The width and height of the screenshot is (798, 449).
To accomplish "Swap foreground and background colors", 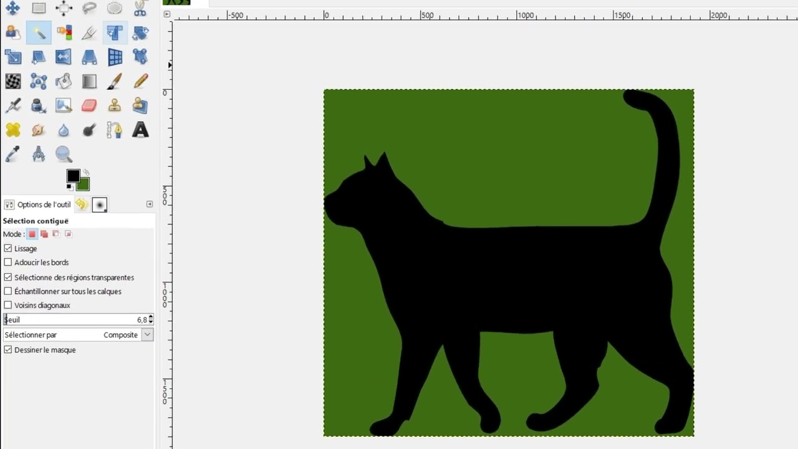I will [x=87, y=172].
